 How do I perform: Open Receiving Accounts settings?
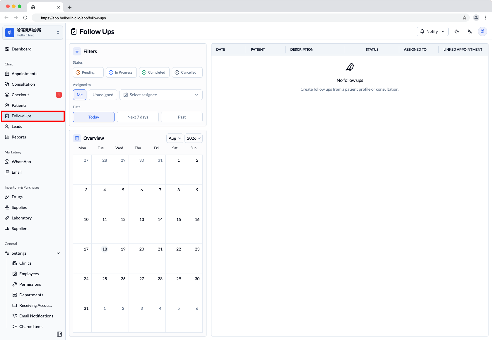coord(36,305)
